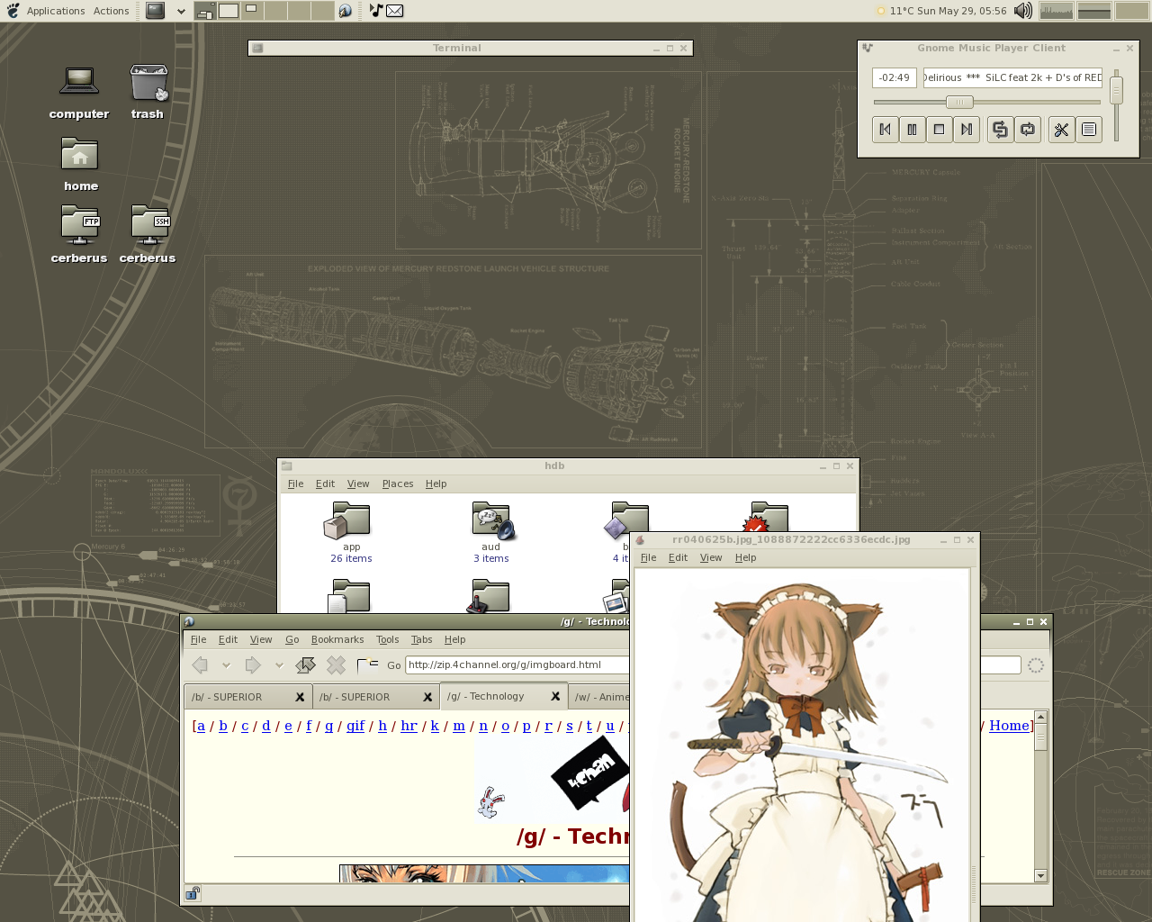Open the trash desktop icon
The image size is (1152, 922).
pyautogui.click(x=148, y=92)
